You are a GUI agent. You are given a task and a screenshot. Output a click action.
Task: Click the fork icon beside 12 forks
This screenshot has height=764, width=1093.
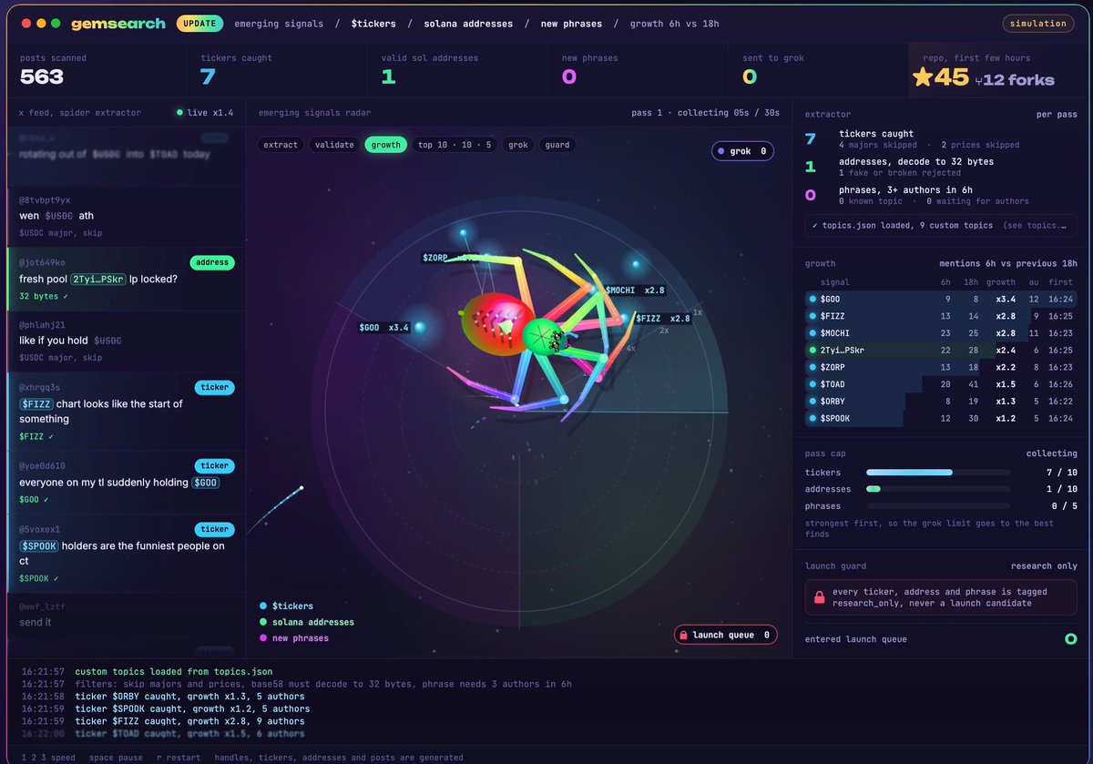point(979,80)
